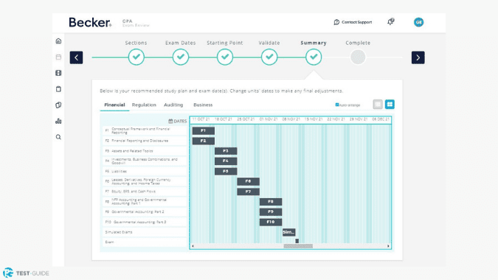Click the horizontal scrollbar thumb in Gantt chart
Image resolution: width=498 pixels, height=280 pixels.
(x=298, y=246)
